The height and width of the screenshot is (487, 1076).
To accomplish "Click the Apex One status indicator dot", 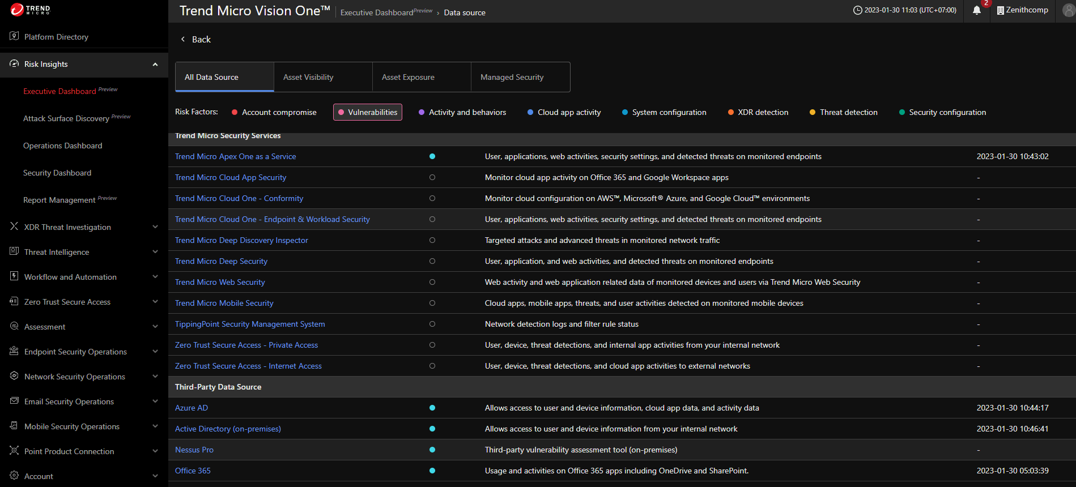I will [x=432, y=156].
